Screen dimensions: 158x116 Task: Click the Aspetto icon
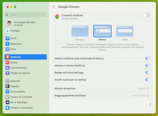[8, 86]
